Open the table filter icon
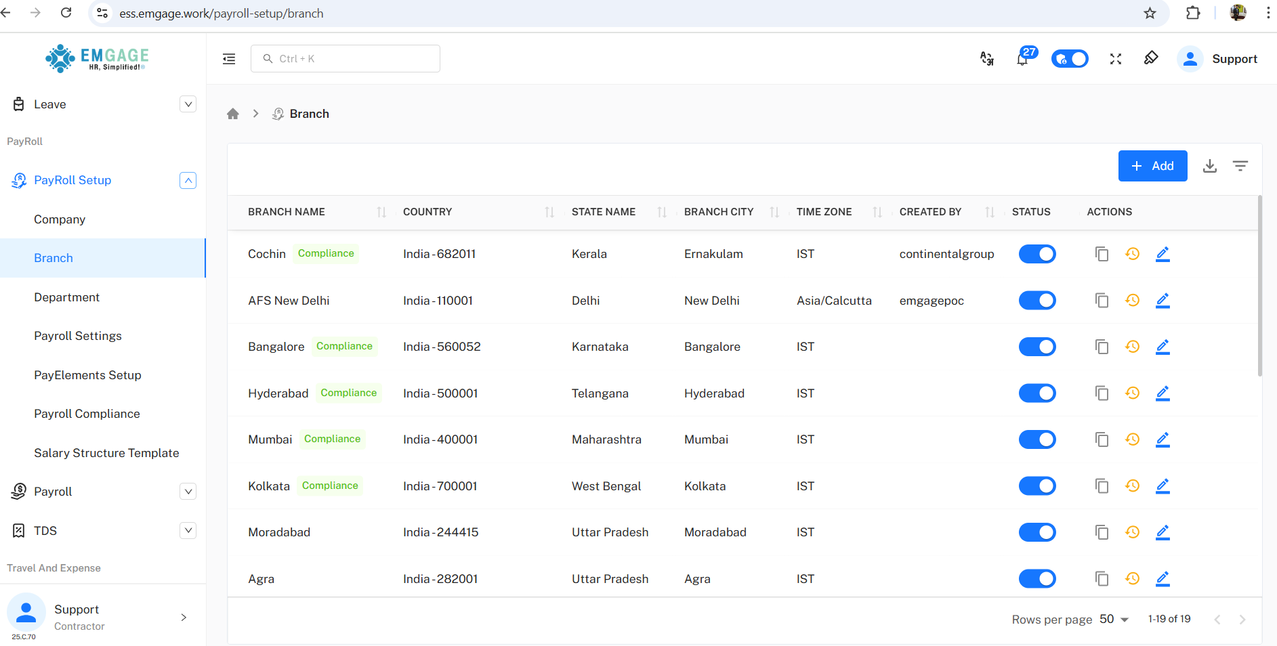1277x646 pixels. point(1240,166)
